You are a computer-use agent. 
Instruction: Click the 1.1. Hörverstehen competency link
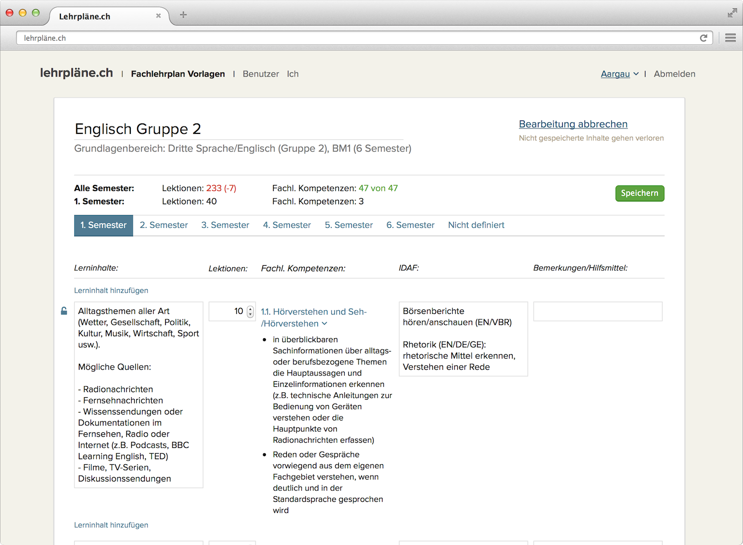(314, 317)
